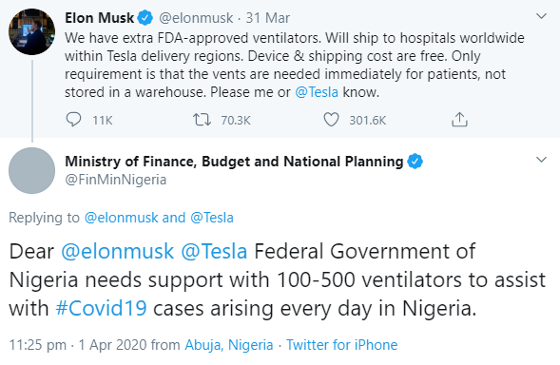Open Ministry of Finance, Budget and National Planning name
Image resolution: width=560 pixels, height=365 pixels.
coord(234,162)
